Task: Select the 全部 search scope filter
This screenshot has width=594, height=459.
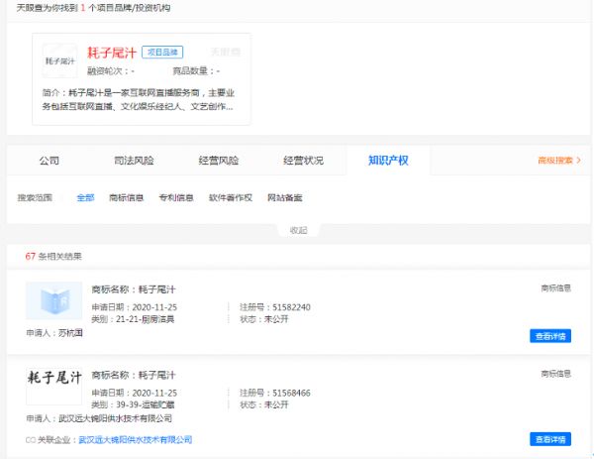Action: 85,197
